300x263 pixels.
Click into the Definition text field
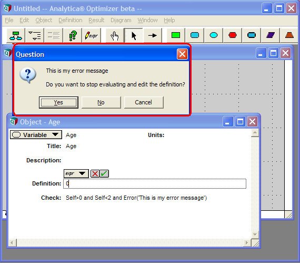click(x=155, y=184)
